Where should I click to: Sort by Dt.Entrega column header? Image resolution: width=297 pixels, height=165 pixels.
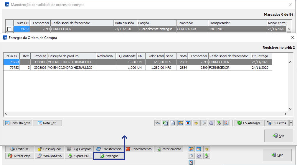(262, 56)
